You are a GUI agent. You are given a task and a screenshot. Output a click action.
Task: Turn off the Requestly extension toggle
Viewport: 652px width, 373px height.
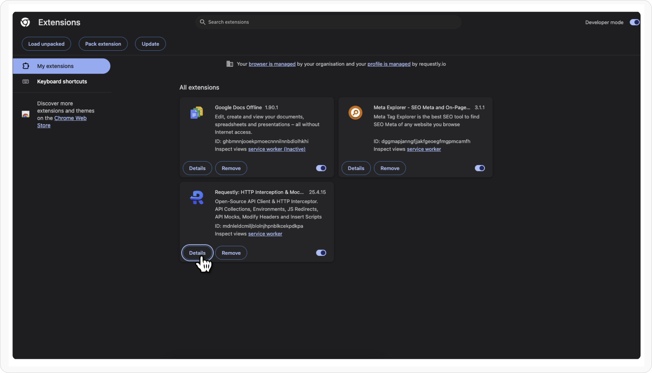pos(321,253)
